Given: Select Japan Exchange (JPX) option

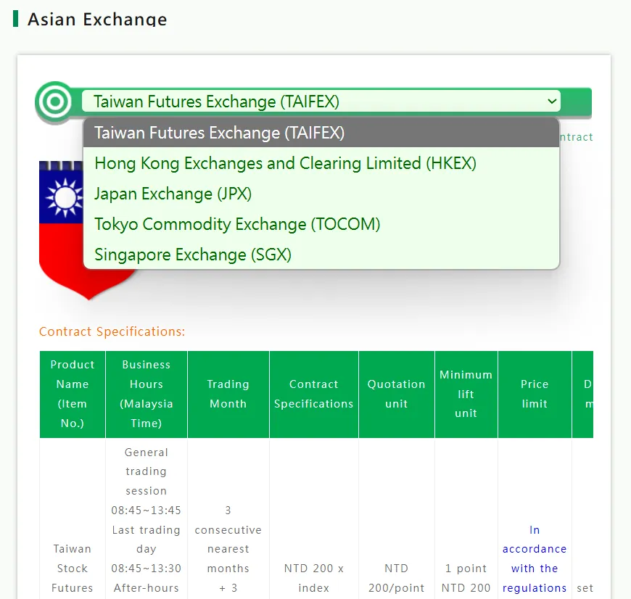Looking at the screenshot, I should pos(321,194).
